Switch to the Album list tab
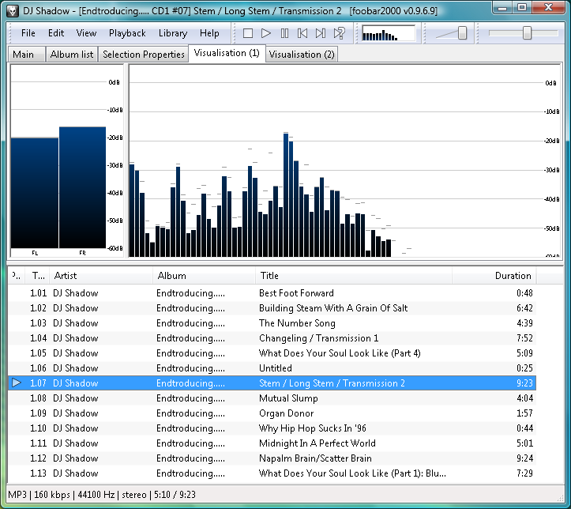Viewport: 571px width, 509px height. (72, 55)
